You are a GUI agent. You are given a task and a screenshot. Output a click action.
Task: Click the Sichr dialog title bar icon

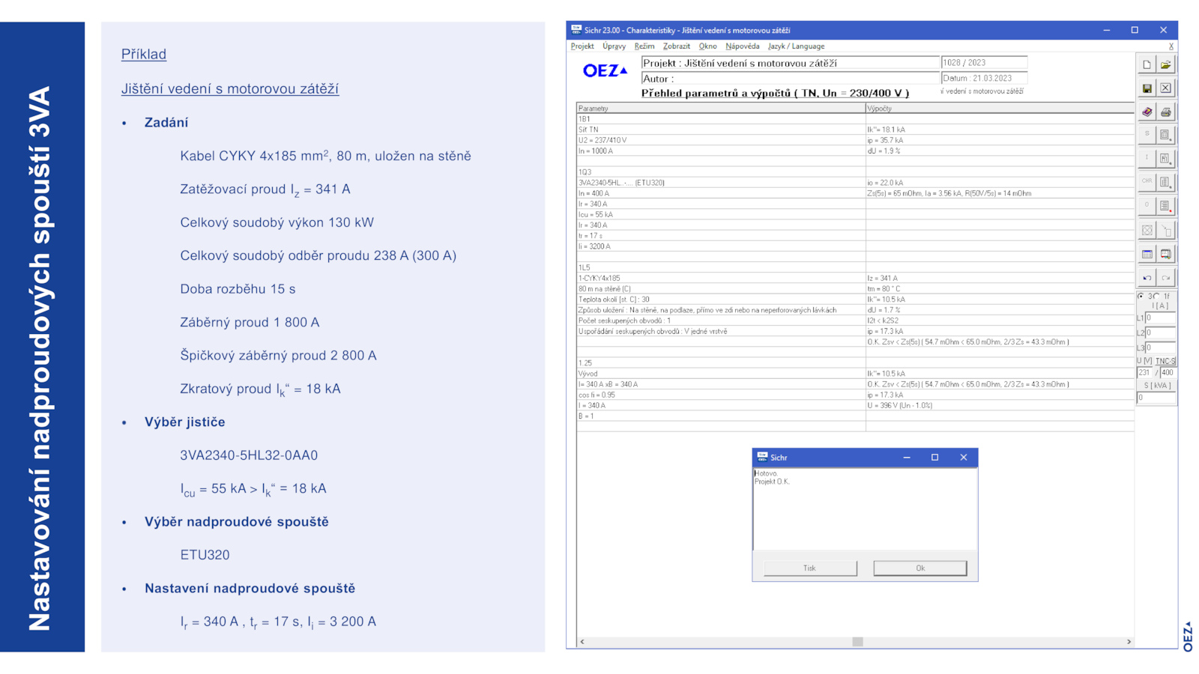click(x=762, y=457)
